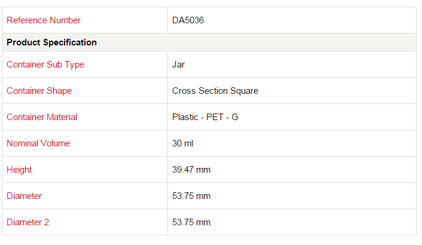
Task: Click the word Material in Container Material
Action: [62, 117]
